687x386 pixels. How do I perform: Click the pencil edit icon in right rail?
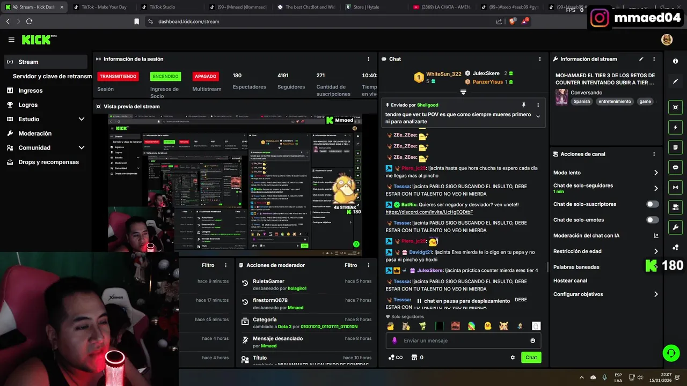(x=675, y=81)
